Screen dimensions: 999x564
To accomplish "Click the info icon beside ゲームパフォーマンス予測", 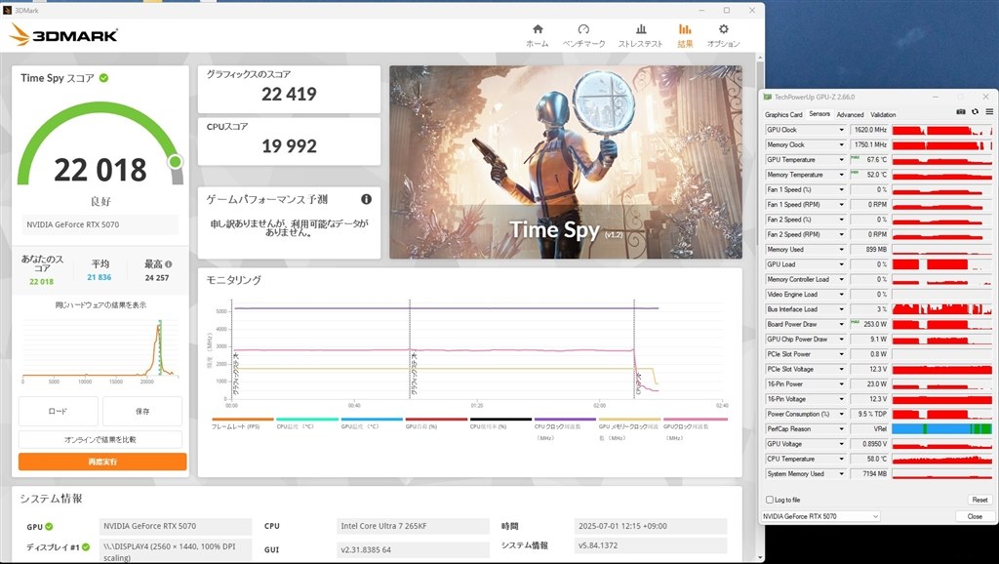I will tap(367, 199).
